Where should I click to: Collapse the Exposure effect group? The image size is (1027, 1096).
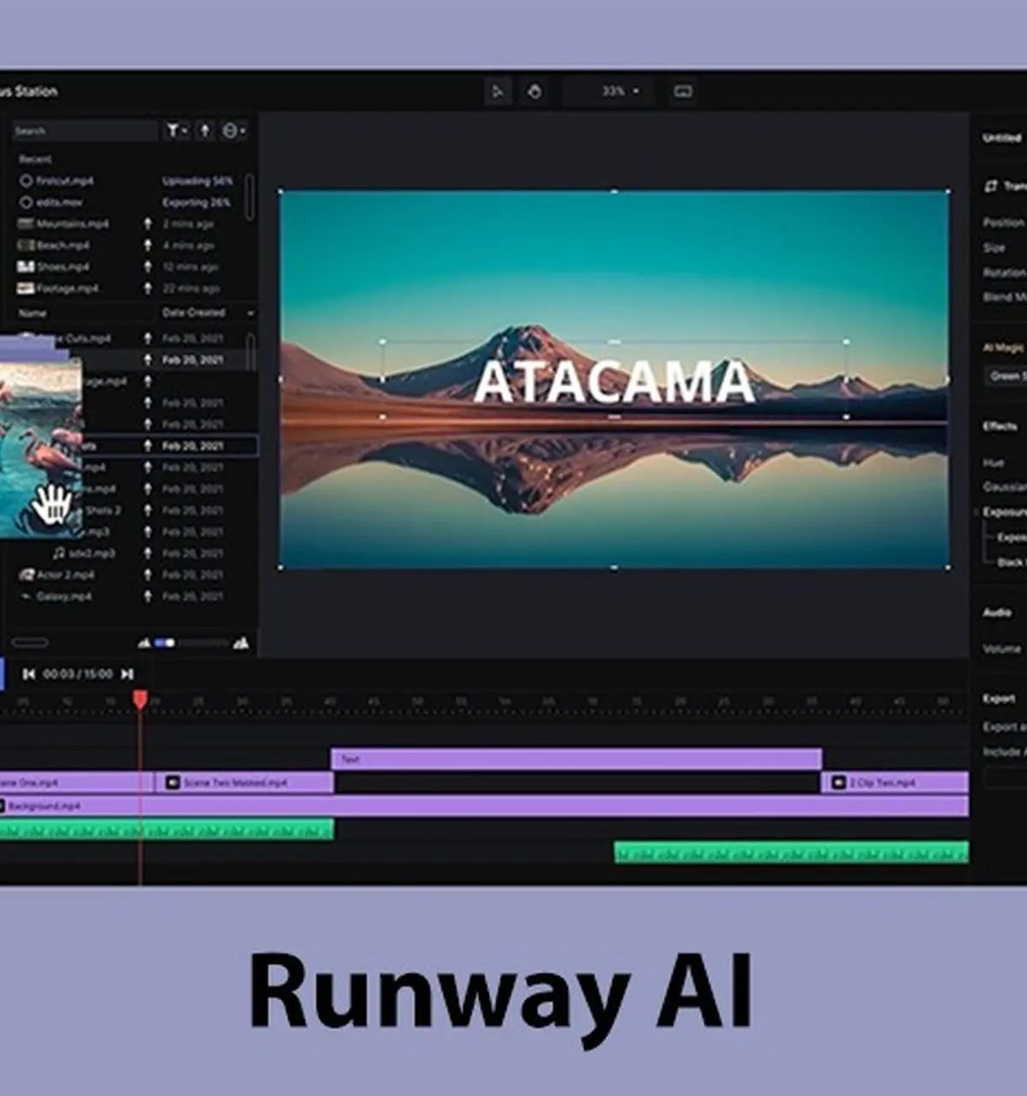[x=977, y=512]
